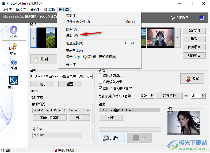Select Check for updates (X) entry
This screenshot has height=153, width=210.
pyautogui.click(x=99, y=43)
